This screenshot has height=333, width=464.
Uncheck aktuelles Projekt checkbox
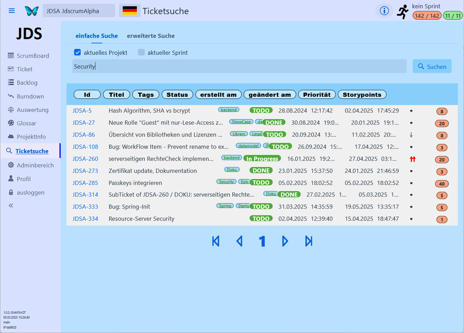point(78,52)
